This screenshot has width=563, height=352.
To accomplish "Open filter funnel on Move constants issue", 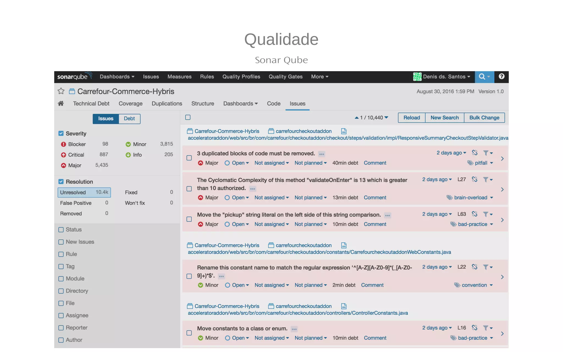I will click(488, 328).
